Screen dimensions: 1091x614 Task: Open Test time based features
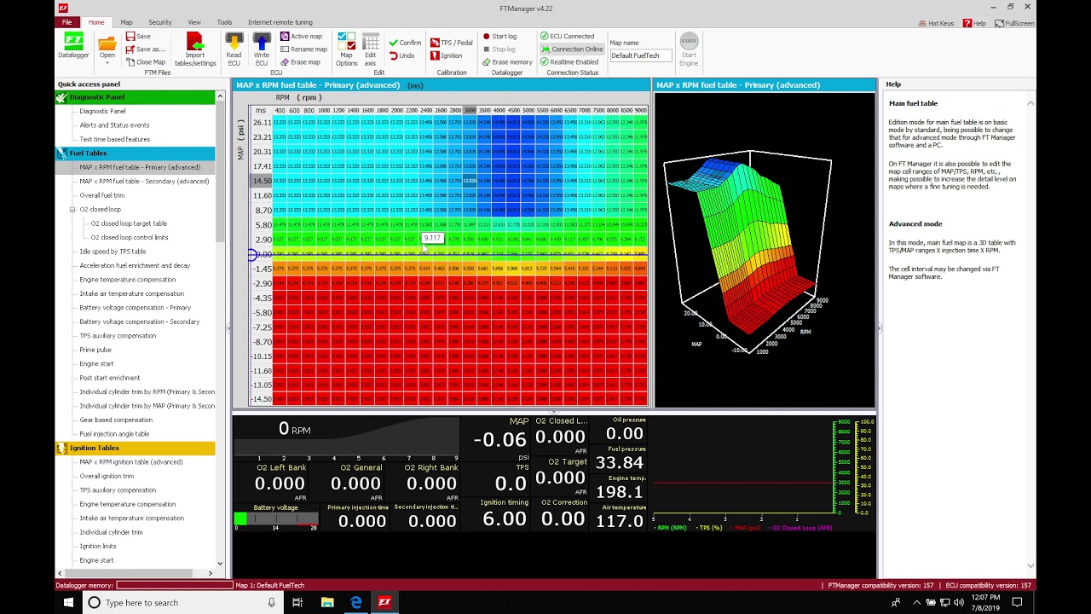[x=114, y=139]
